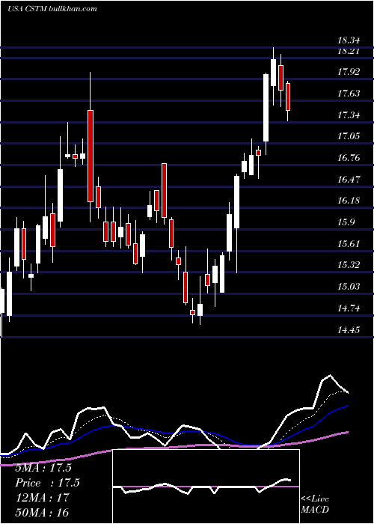Click the 17.63 price axis label
The image size is (374, 524).
[349, 94]
